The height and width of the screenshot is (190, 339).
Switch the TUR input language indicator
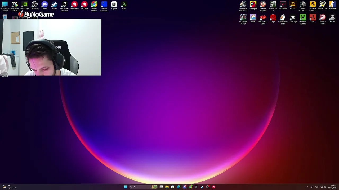coord(317,187)
